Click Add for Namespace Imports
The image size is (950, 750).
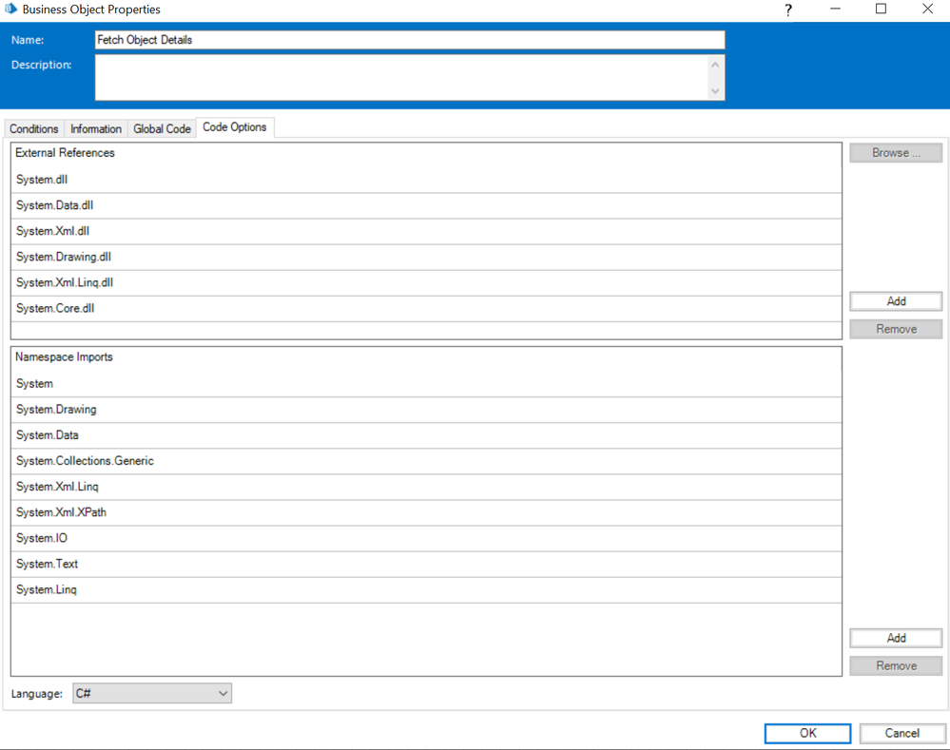click(896, 639)
